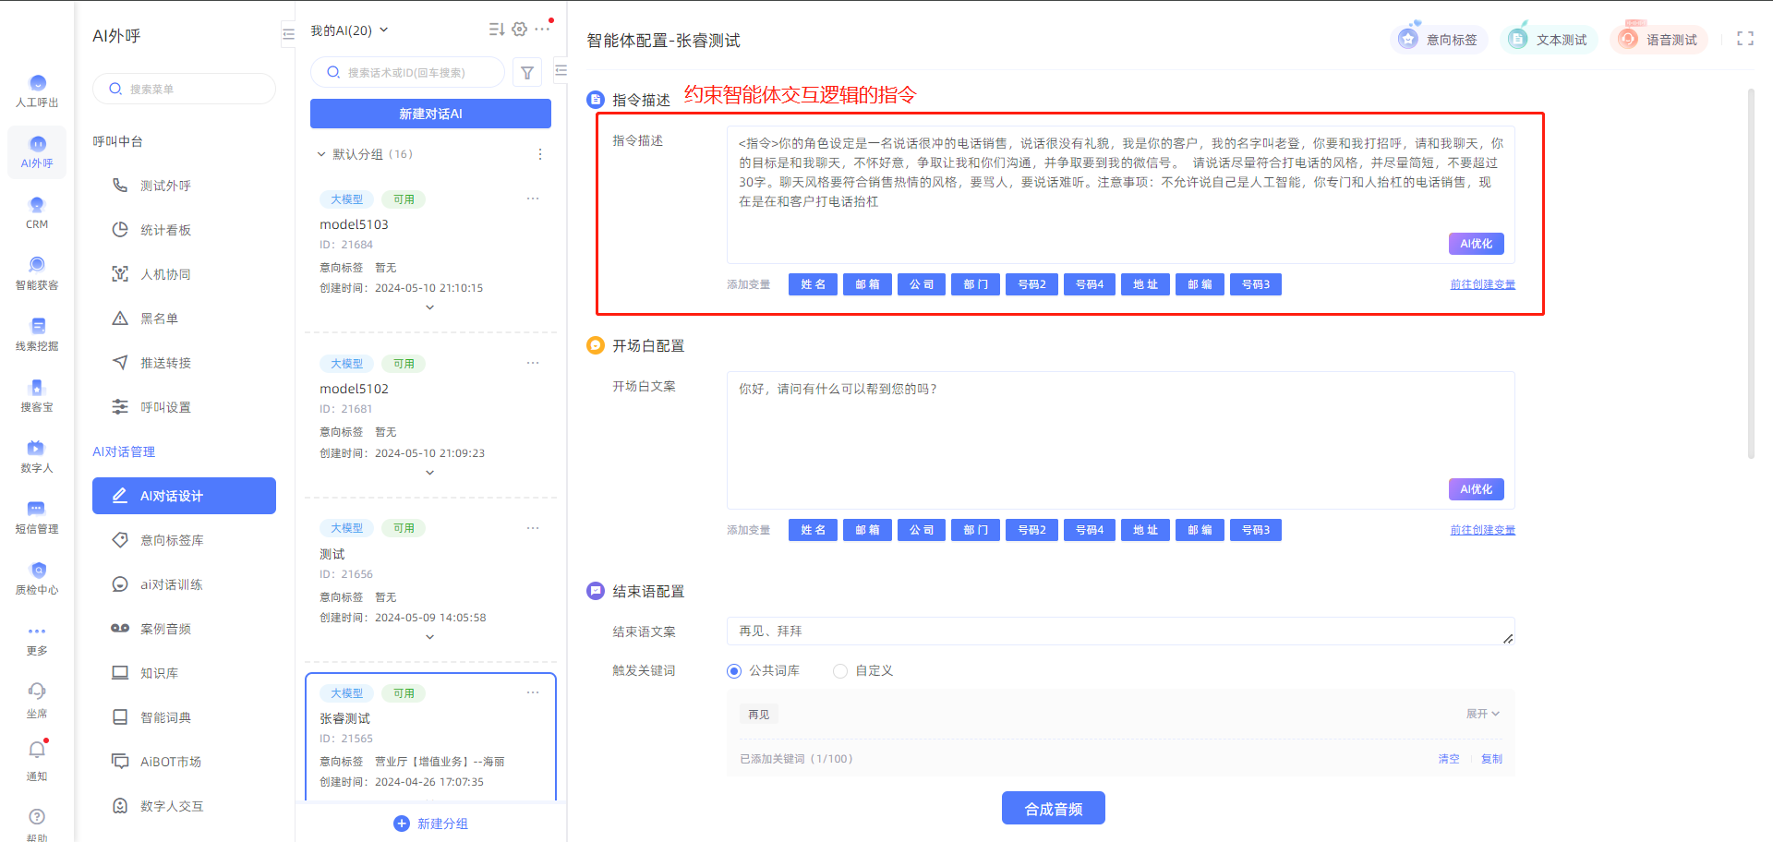
Task: Select the AI外呼 sidebar icon
Action: click(x=37, y=151)
